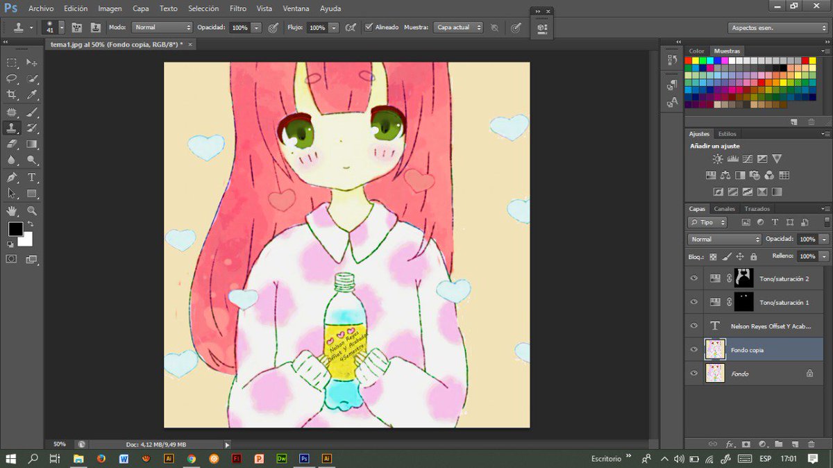Hide the Tono/saturación 1 layer
Viewport: 833px width, 468px height.
(x=693, y=302)
